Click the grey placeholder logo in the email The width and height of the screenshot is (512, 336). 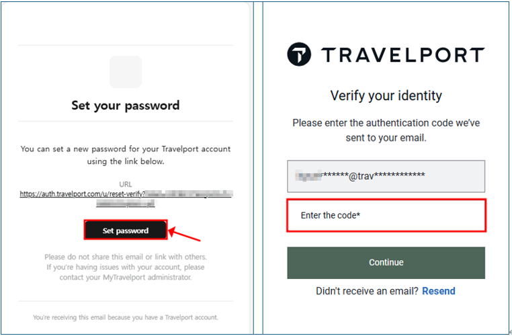pyautogui.click(x=126, y=72)
